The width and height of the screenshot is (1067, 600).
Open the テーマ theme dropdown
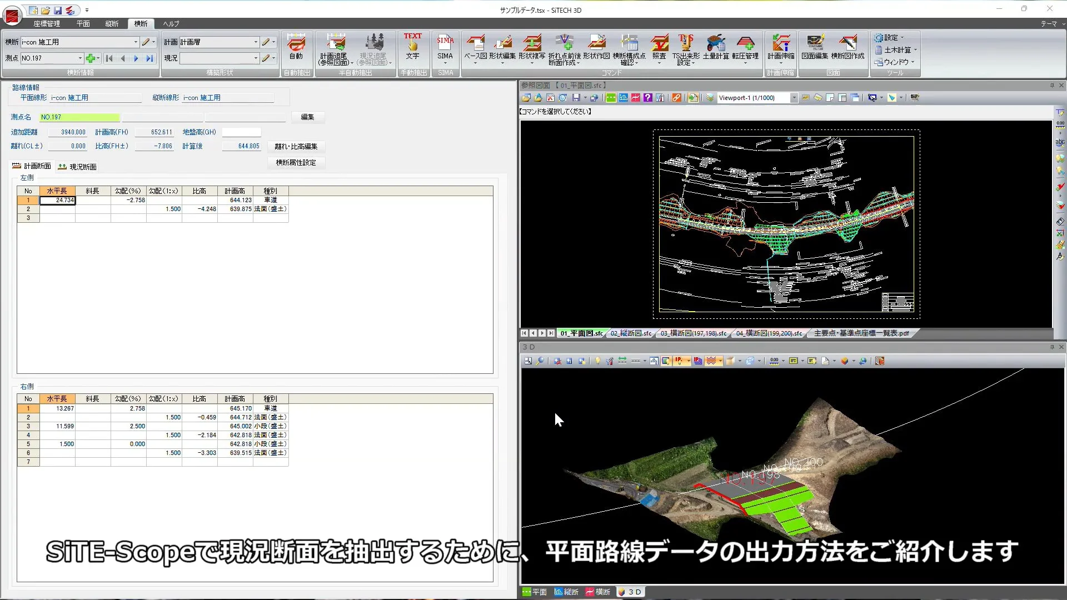pyautogui.click(x=1053, y=24)
